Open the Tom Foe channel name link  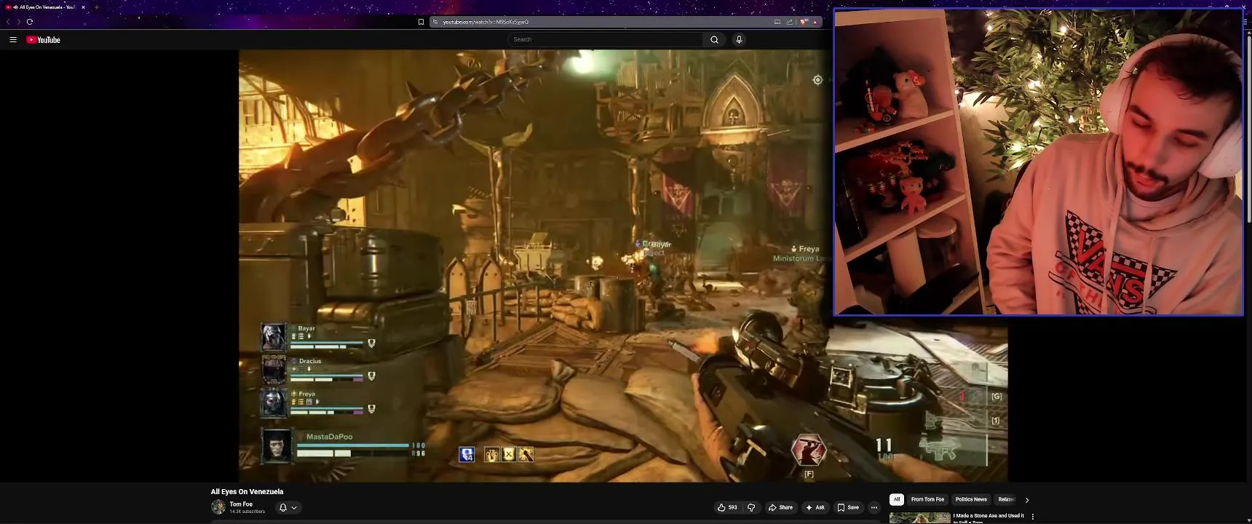(241, 504)
